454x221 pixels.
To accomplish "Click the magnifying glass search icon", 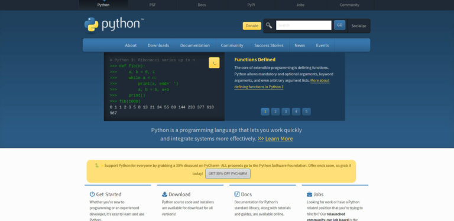I will pos(269,25).
